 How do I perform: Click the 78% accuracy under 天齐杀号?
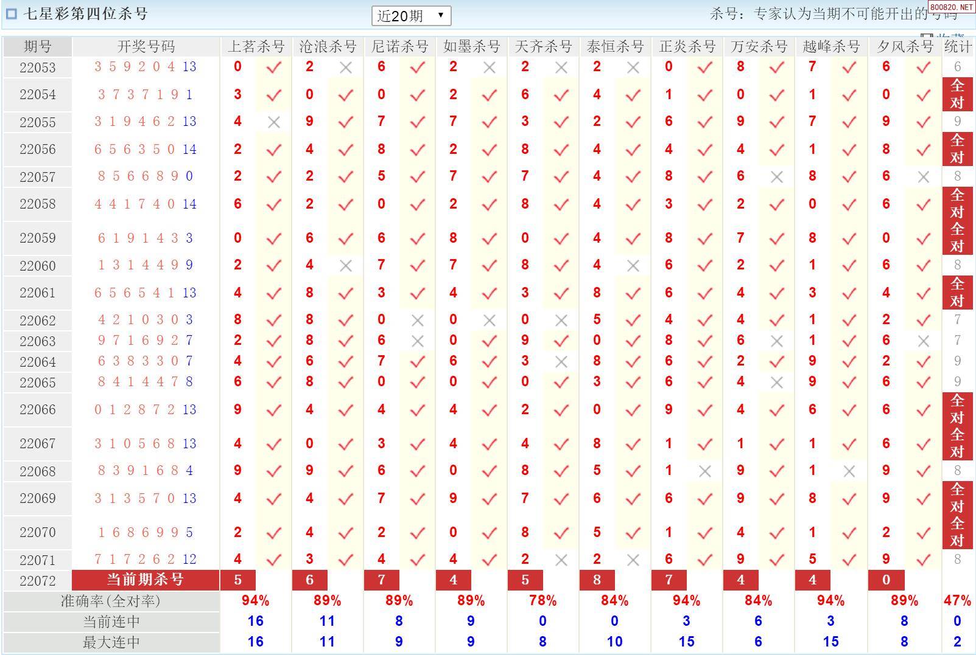point(543,601)
